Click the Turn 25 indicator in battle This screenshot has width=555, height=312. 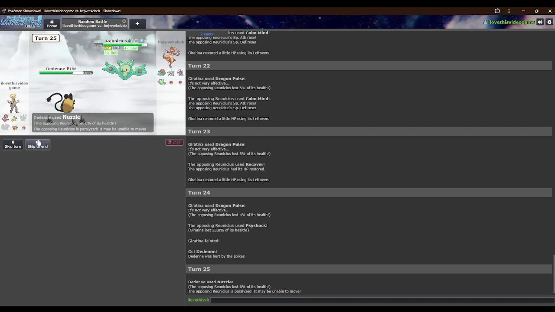click(46, 38)
